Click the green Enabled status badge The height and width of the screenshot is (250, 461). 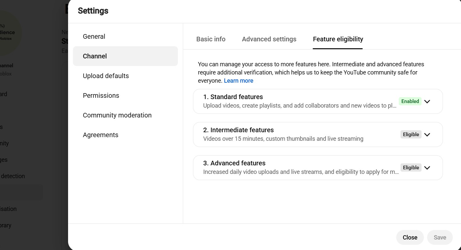[x=410, y=101]
